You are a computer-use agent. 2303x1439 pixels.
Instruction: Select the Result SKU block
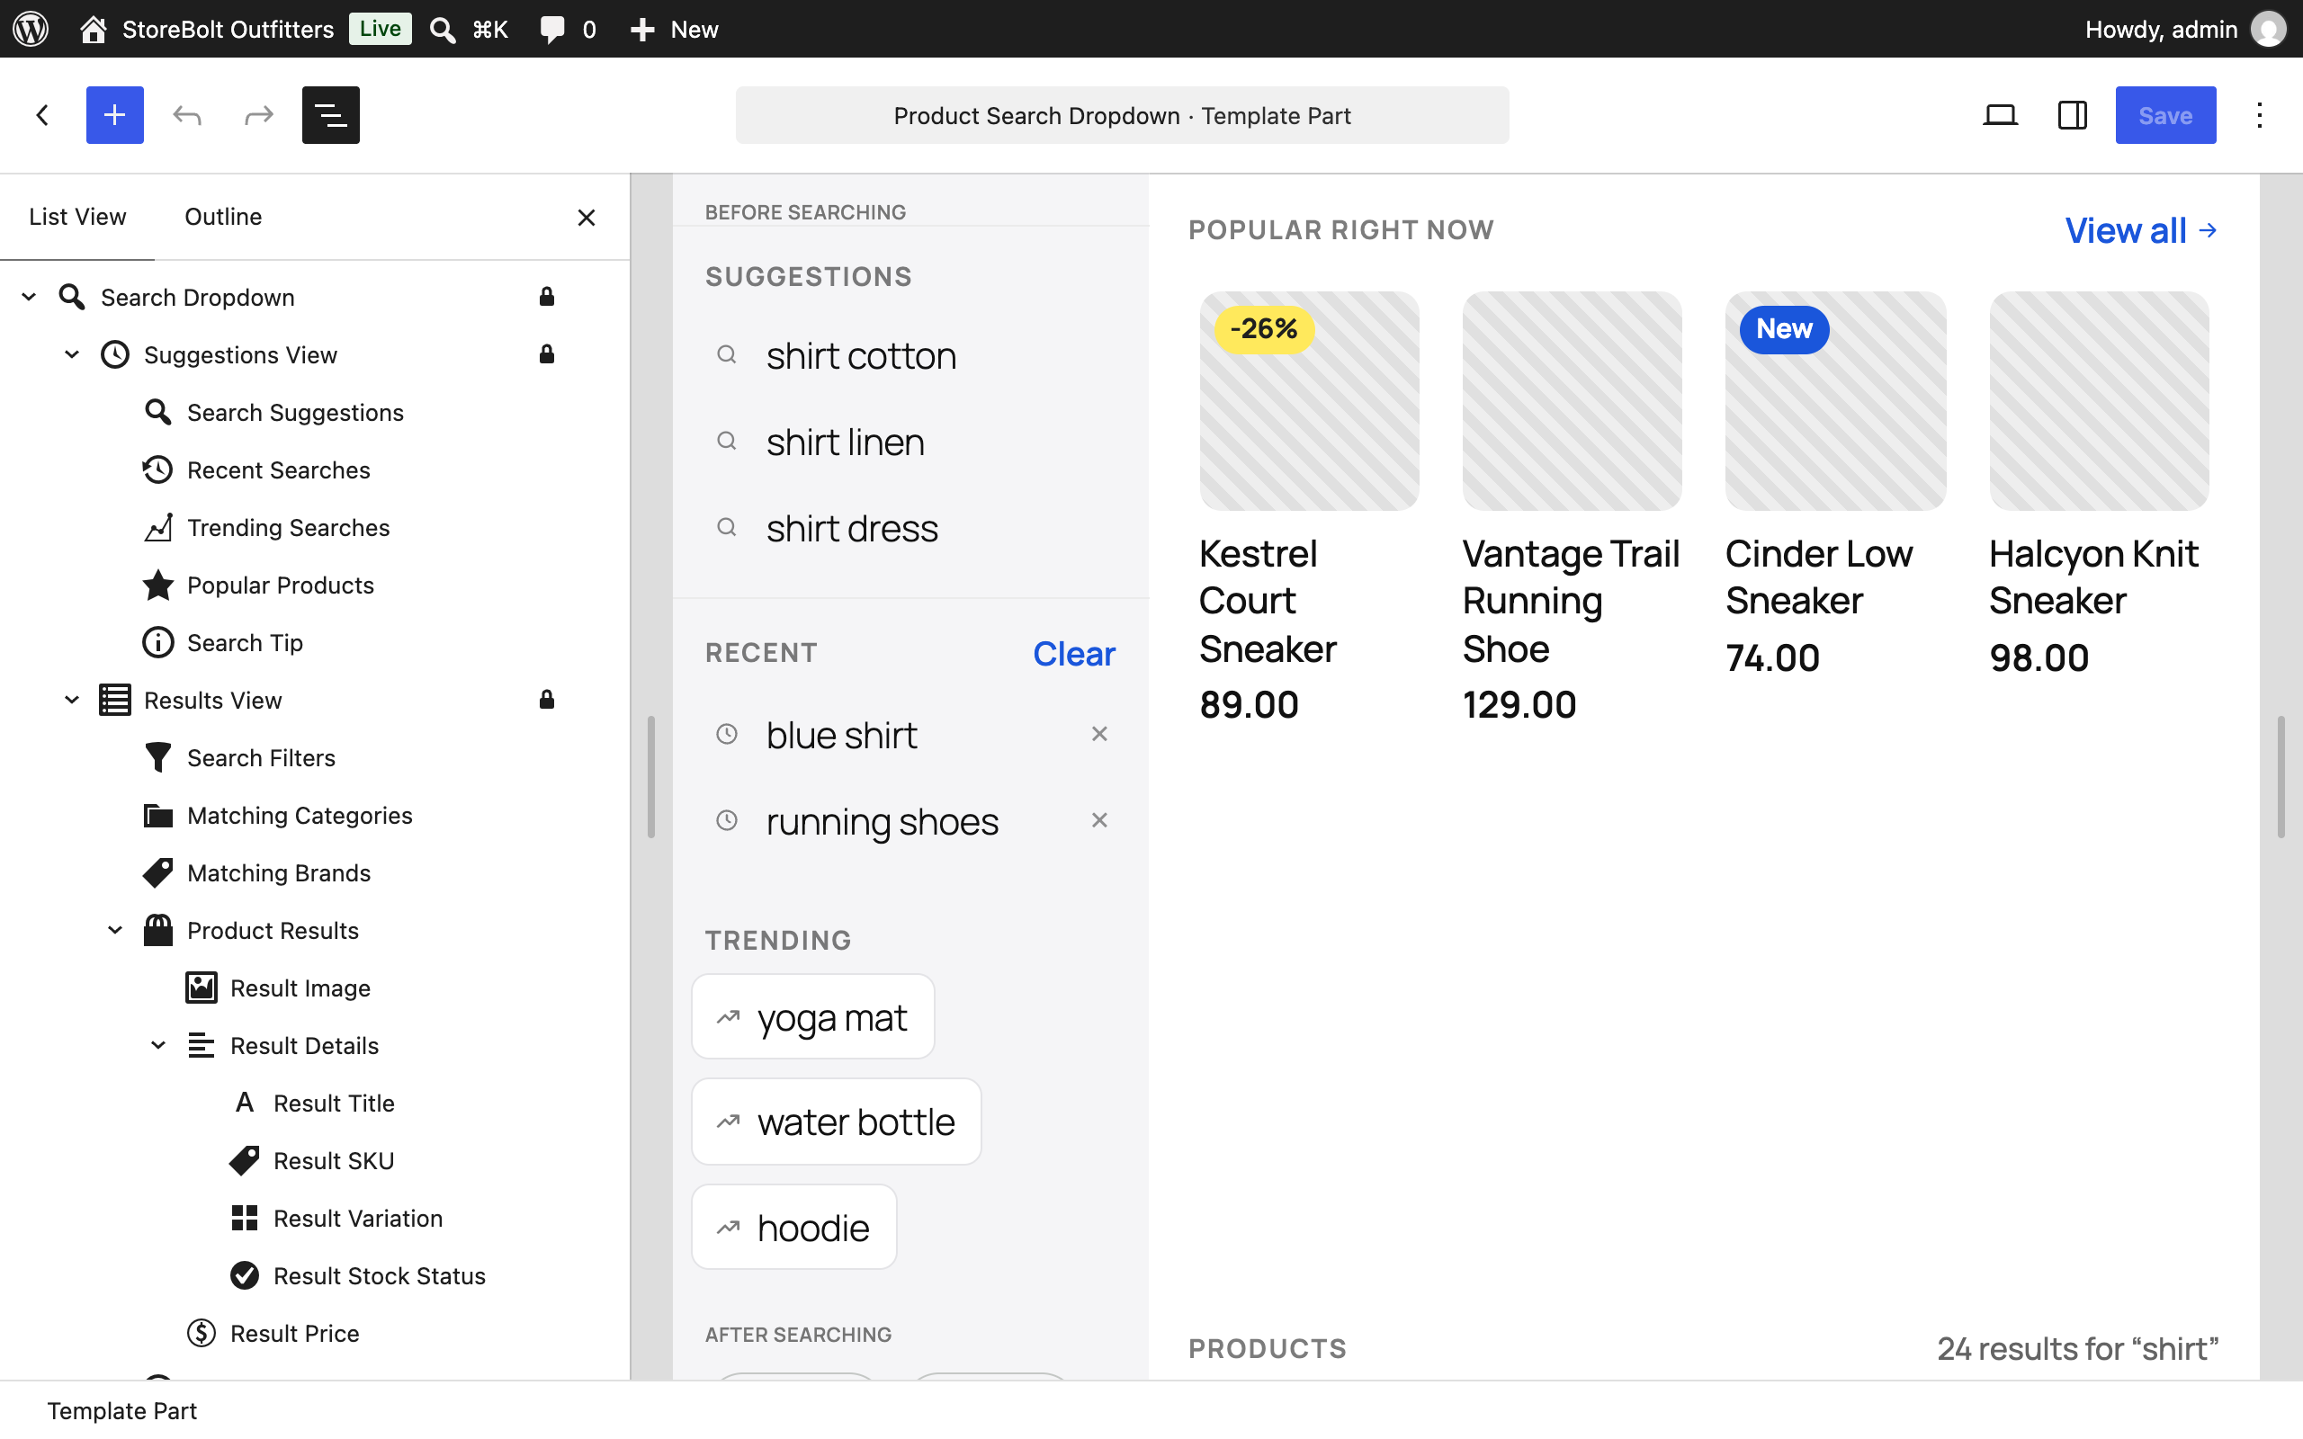tap(314, 1160)
